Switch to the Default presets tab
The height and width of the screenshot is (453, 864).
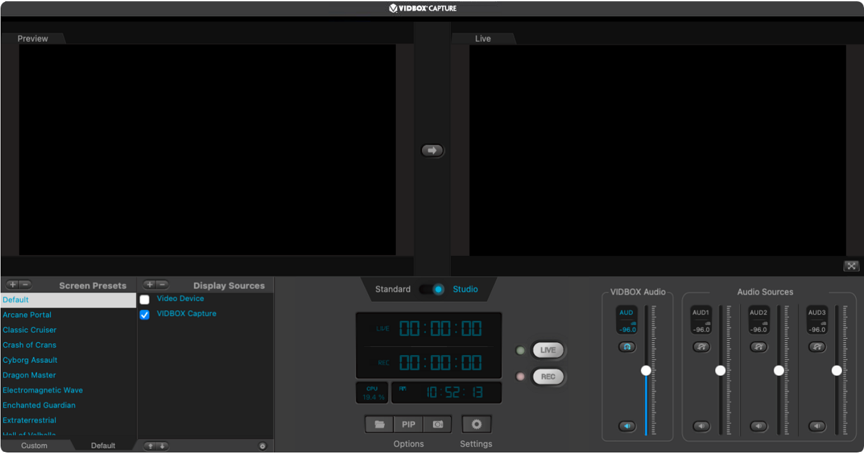(x=103, y=446)
